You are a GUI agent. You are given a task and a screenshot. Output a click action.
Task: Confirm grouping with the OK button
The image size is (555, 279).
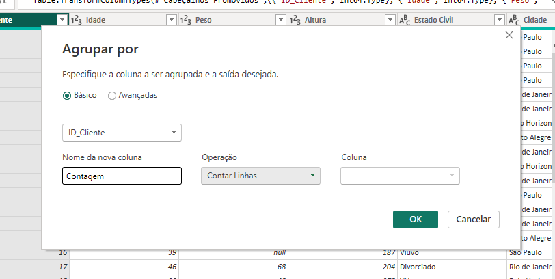[x=415, y=220]
